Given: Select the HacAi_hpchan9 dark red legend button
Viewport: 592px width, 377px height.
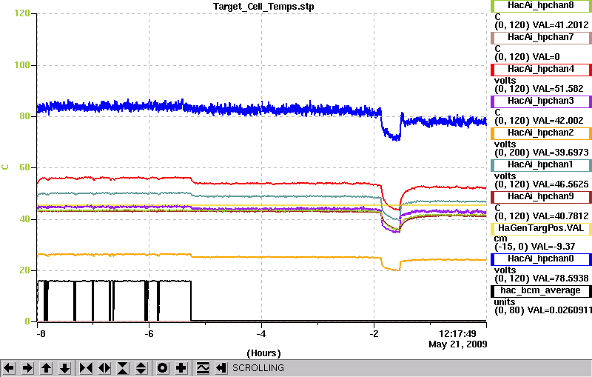Looking at the screenshot, I should 541,196.
